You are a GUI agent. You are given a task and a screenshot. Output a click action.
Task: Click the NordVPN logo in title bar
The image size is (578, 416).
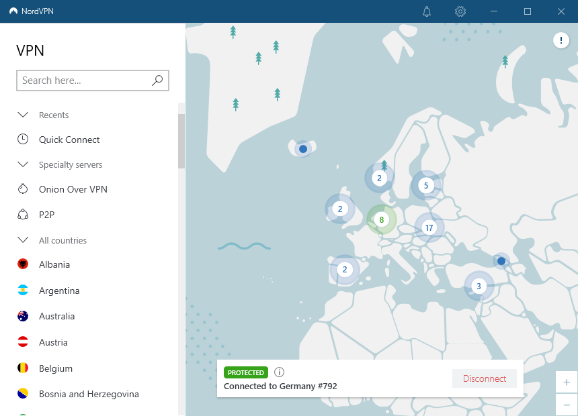click(13, 11)
